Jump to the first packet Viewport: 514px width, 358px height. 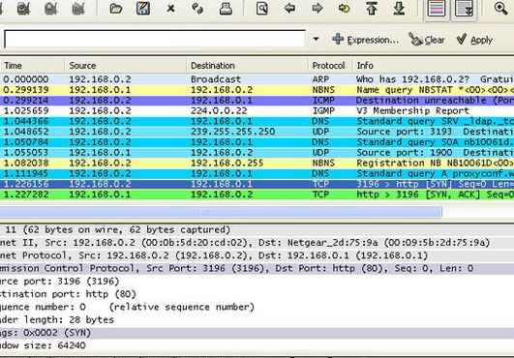[x=372, y=8]
